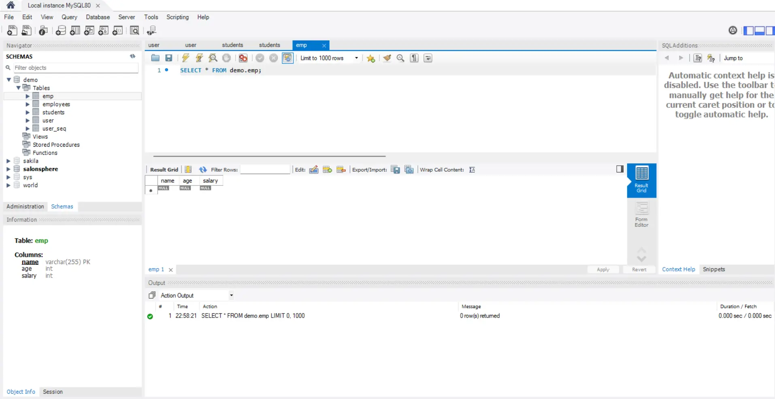
Task: Toggle display of invisible characters
Action: point(414,58)
